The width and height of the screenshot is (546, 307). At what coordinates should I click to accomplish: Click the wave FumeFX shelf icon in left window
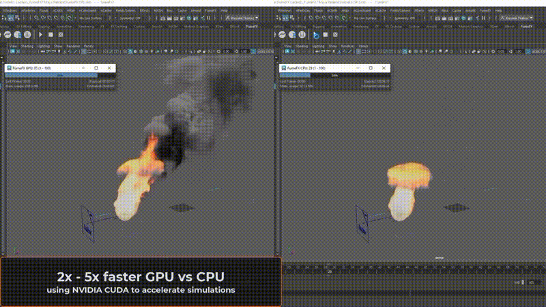click(8, 35)
